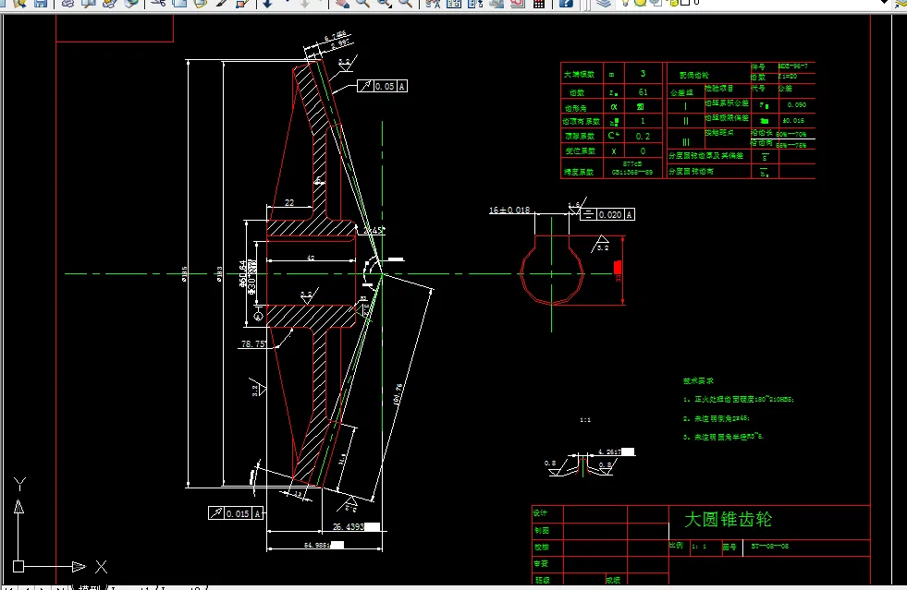The width and height of the screenshot is (907, 590).
Task: Toggle layer 0 on/off lightbulb
Action: click(x=625, y=3)
